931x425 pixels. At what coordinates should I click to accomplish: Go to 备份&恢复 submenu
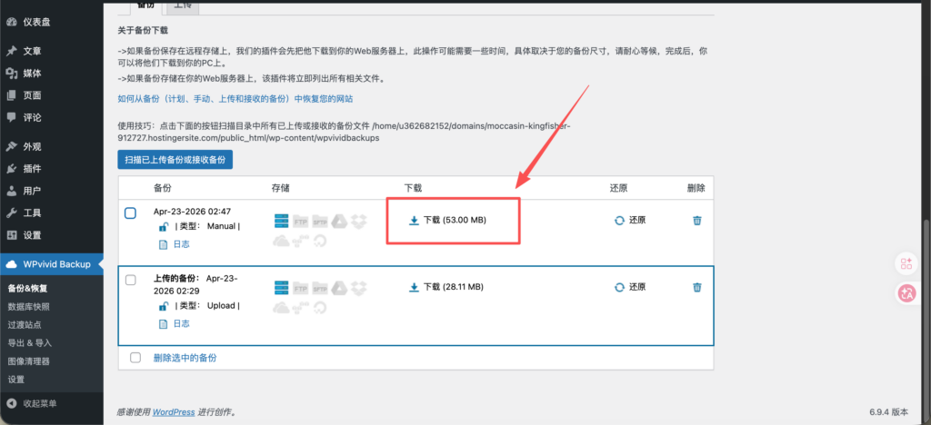(27, 289)
